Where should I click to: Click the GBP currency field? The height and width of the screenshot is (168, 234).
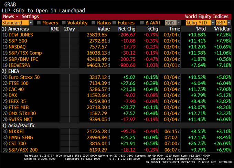pos(221,23)
